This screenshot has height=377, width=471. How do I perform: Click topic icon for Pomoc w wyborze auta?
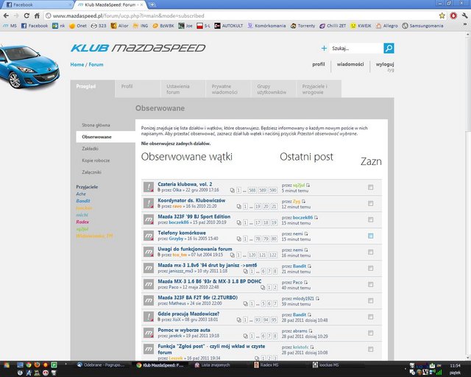[x=149, y=333]
